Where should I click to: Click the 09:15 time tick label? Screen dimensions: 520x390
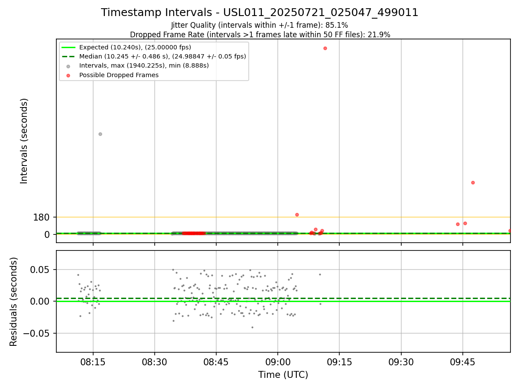click(x=339, y=362)
